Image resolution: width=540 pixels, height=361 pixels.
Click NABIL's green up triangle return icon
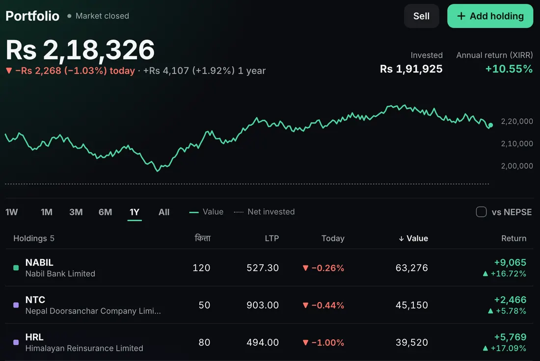[485, 274]
